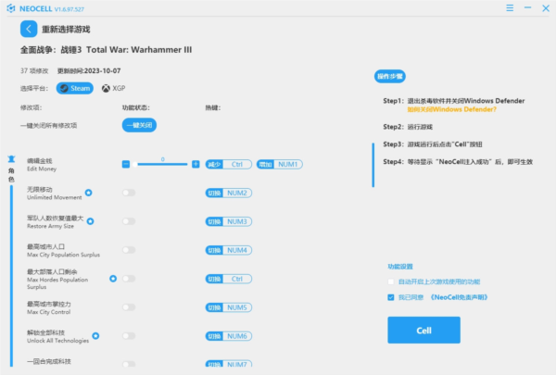Click the back arrow to reselect game
The width and height of the screenshot is (556, 375).
coord(28,30)
